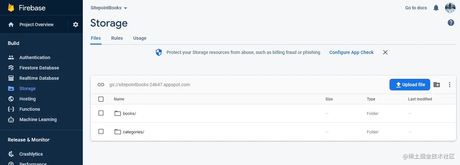Click Folder type cell in books row
The image size is (460, 165).
(x=373, y=113)
